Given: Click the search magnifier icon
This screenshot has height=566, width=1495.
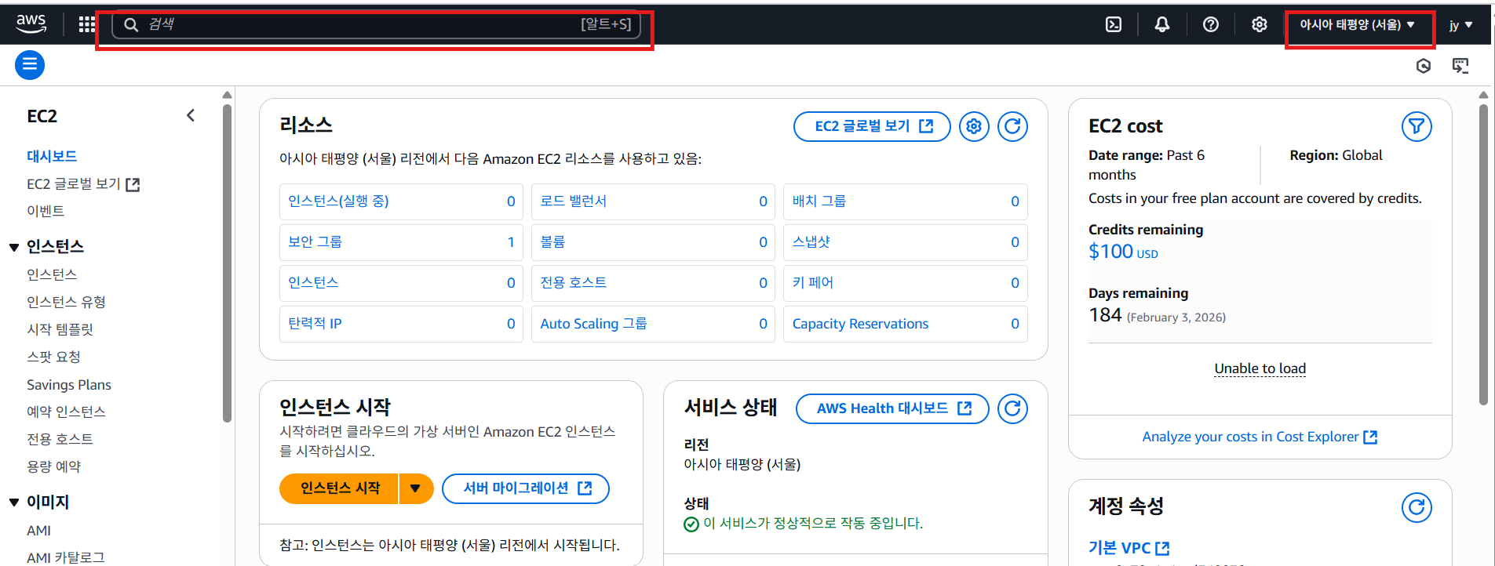Looking at the screenshot, I should [x=132, y=25].
